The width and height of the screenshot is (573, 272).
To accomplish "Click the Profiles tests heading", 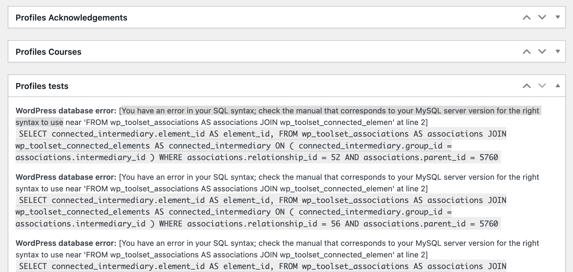I will (42, 86).
